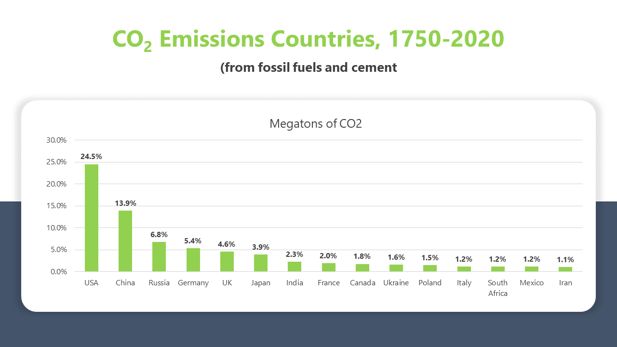Click the '25.0%' y-axis value
This screenshot has width=617, height=347.
(x=56, y=162)
